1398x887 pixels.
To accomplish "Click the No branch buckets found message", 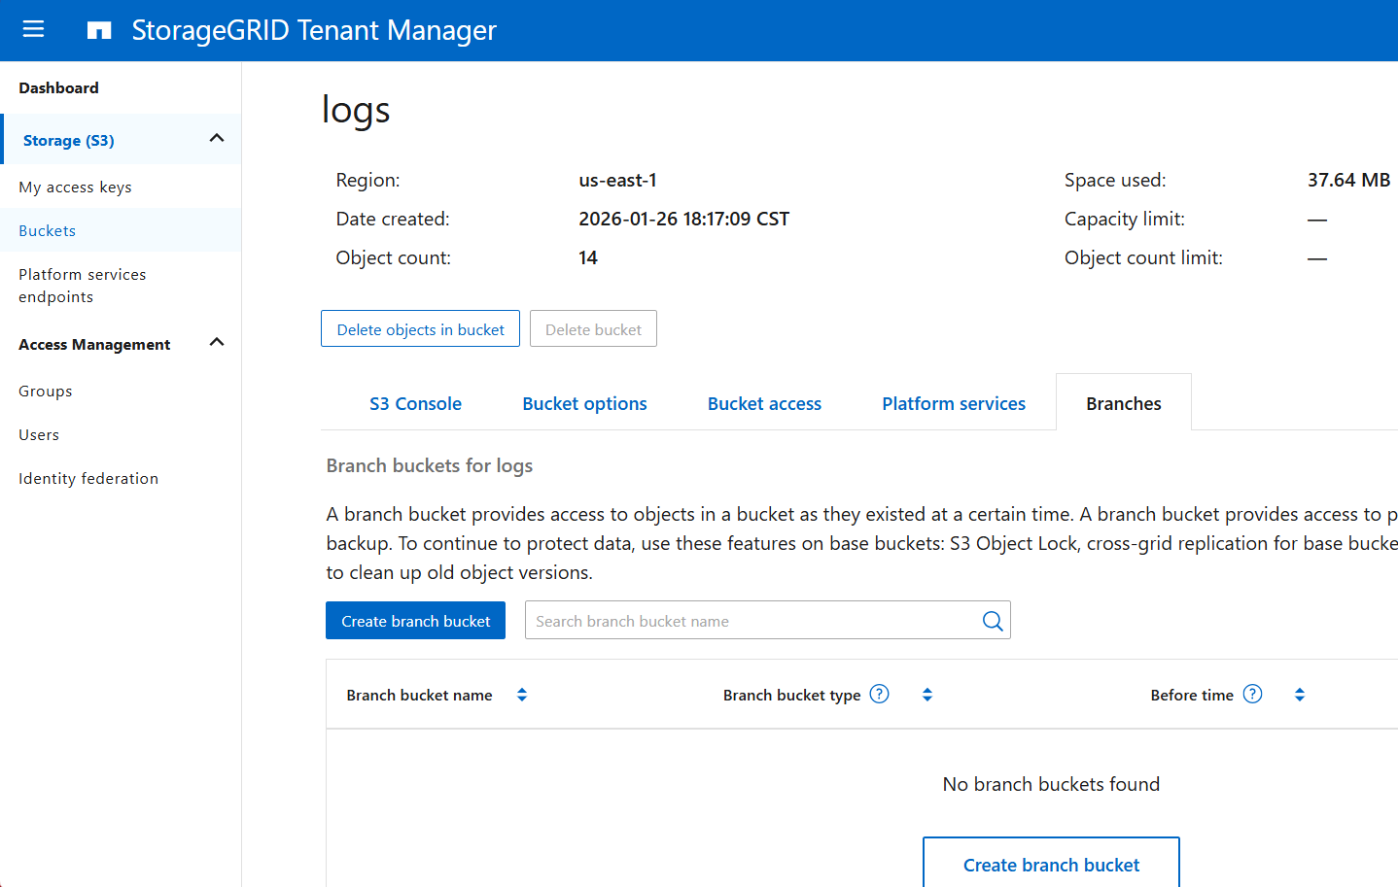I will 1051,784.
